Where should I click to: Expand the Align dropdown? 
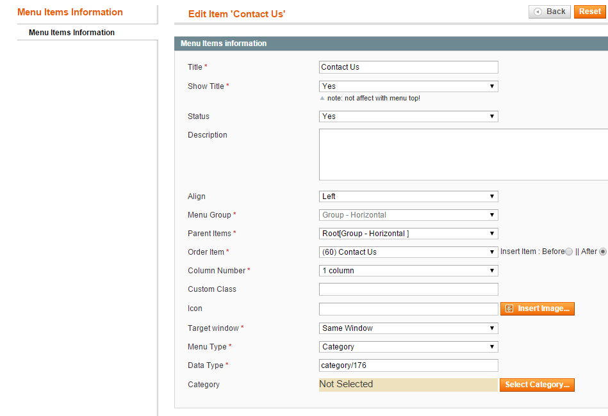tap(408, 196)
